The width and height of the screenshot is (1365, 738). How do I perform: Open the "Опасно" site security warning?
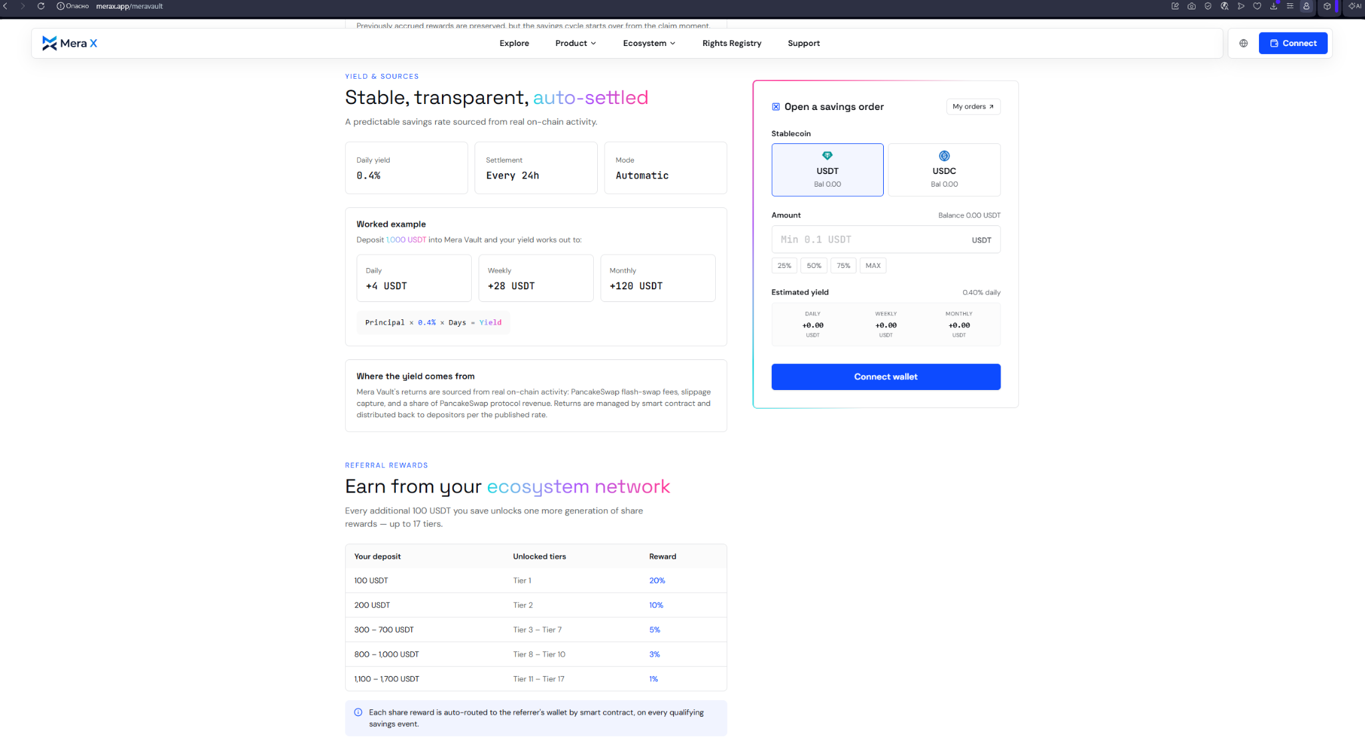(x=73, y=6)
